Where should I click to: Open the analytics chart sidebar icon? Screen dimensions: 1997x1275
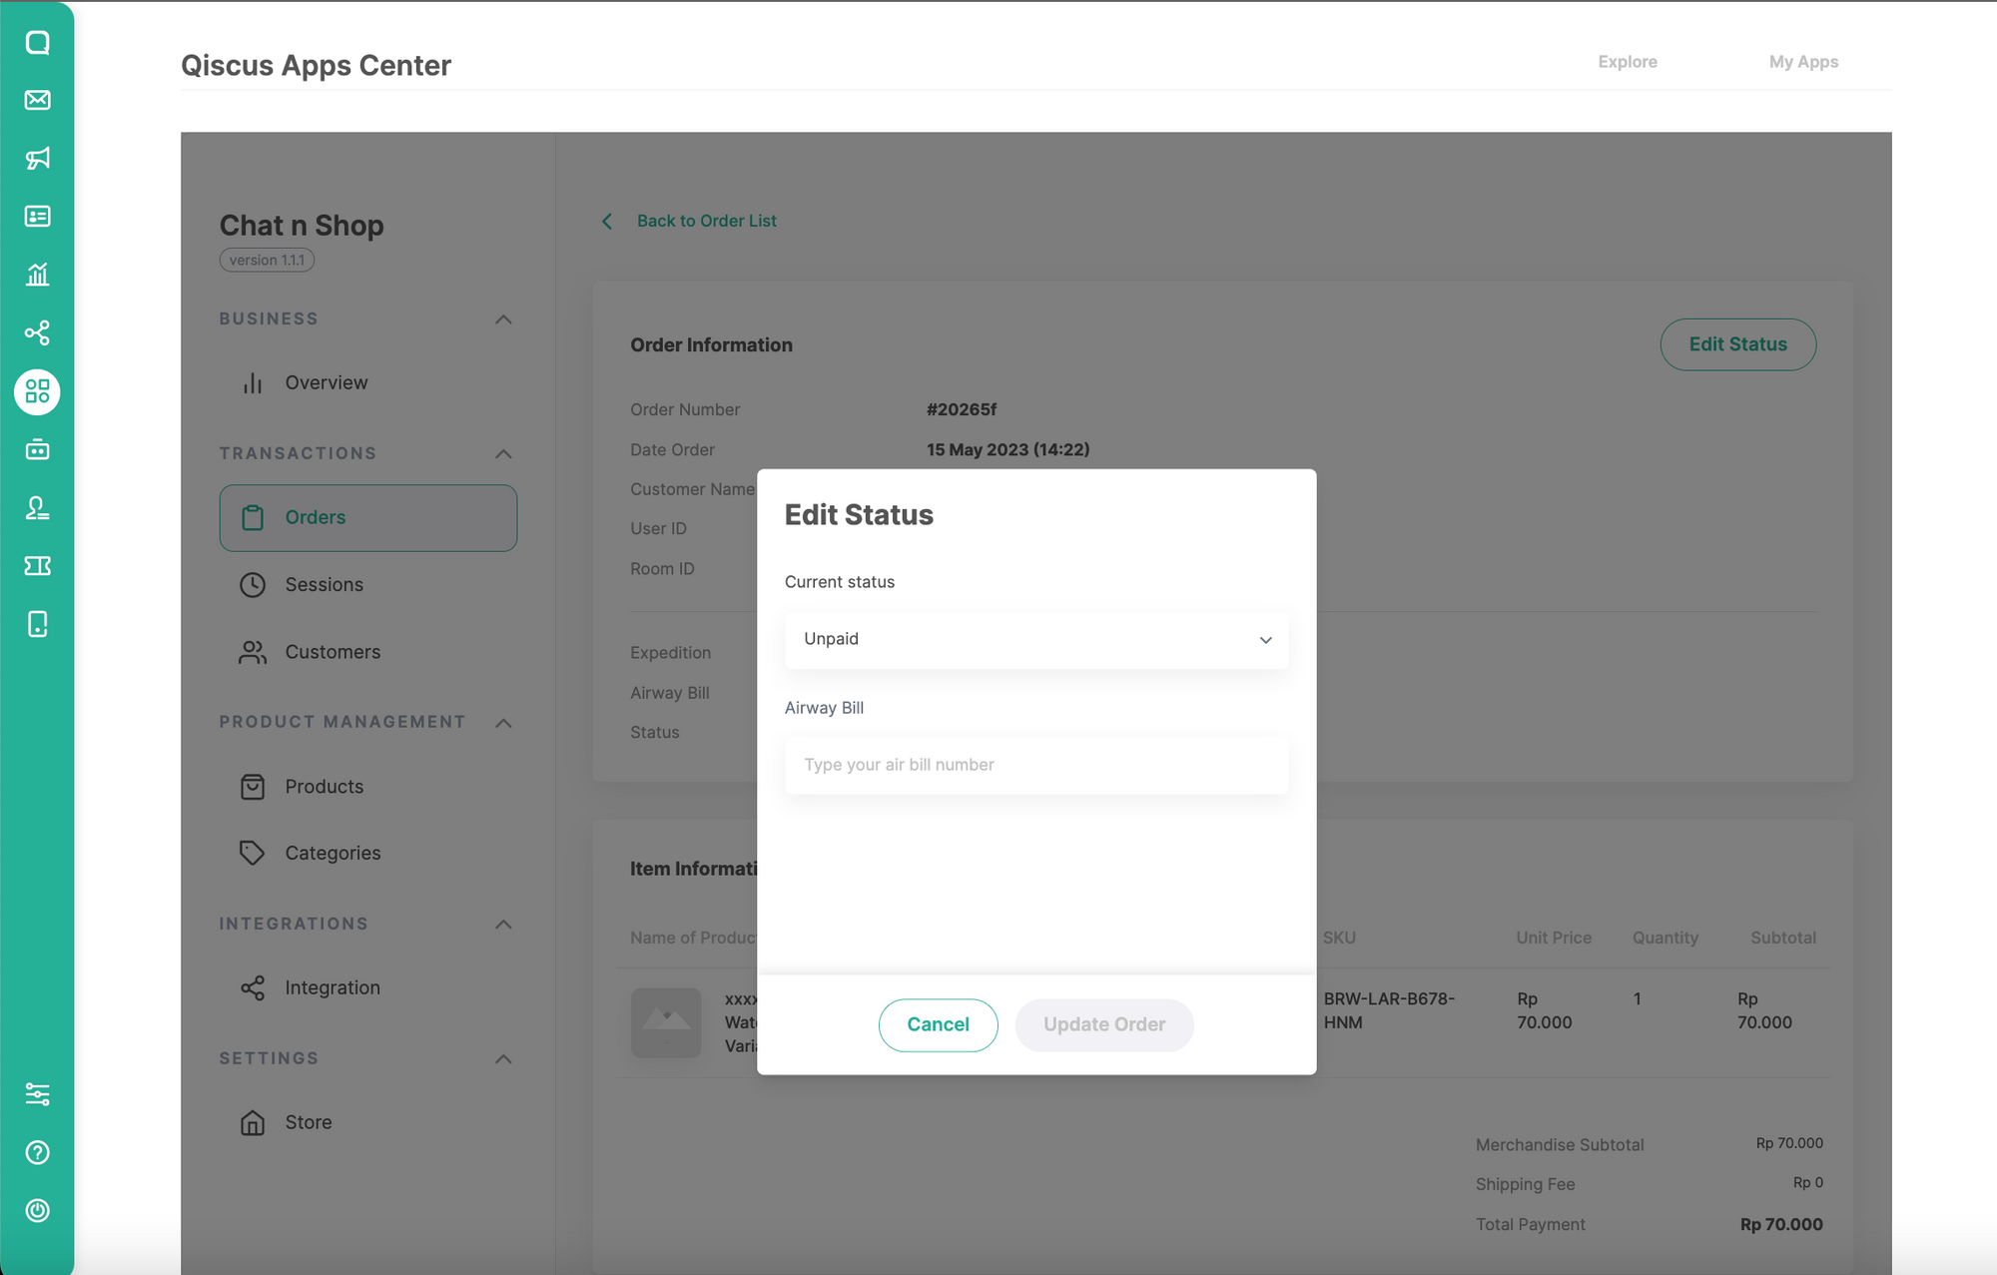[x=37, y=275]
